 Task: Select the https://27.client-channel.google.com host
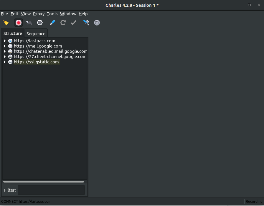pos(49,57)
